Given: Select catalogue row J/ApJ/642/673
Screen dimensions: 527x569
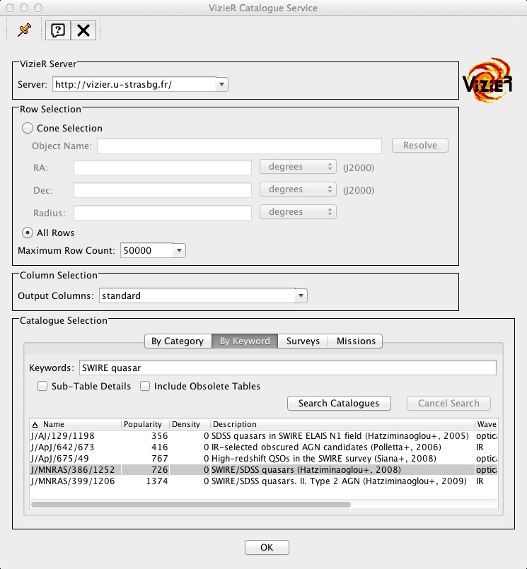Looking at the screenshot, I should pos(264,447).
